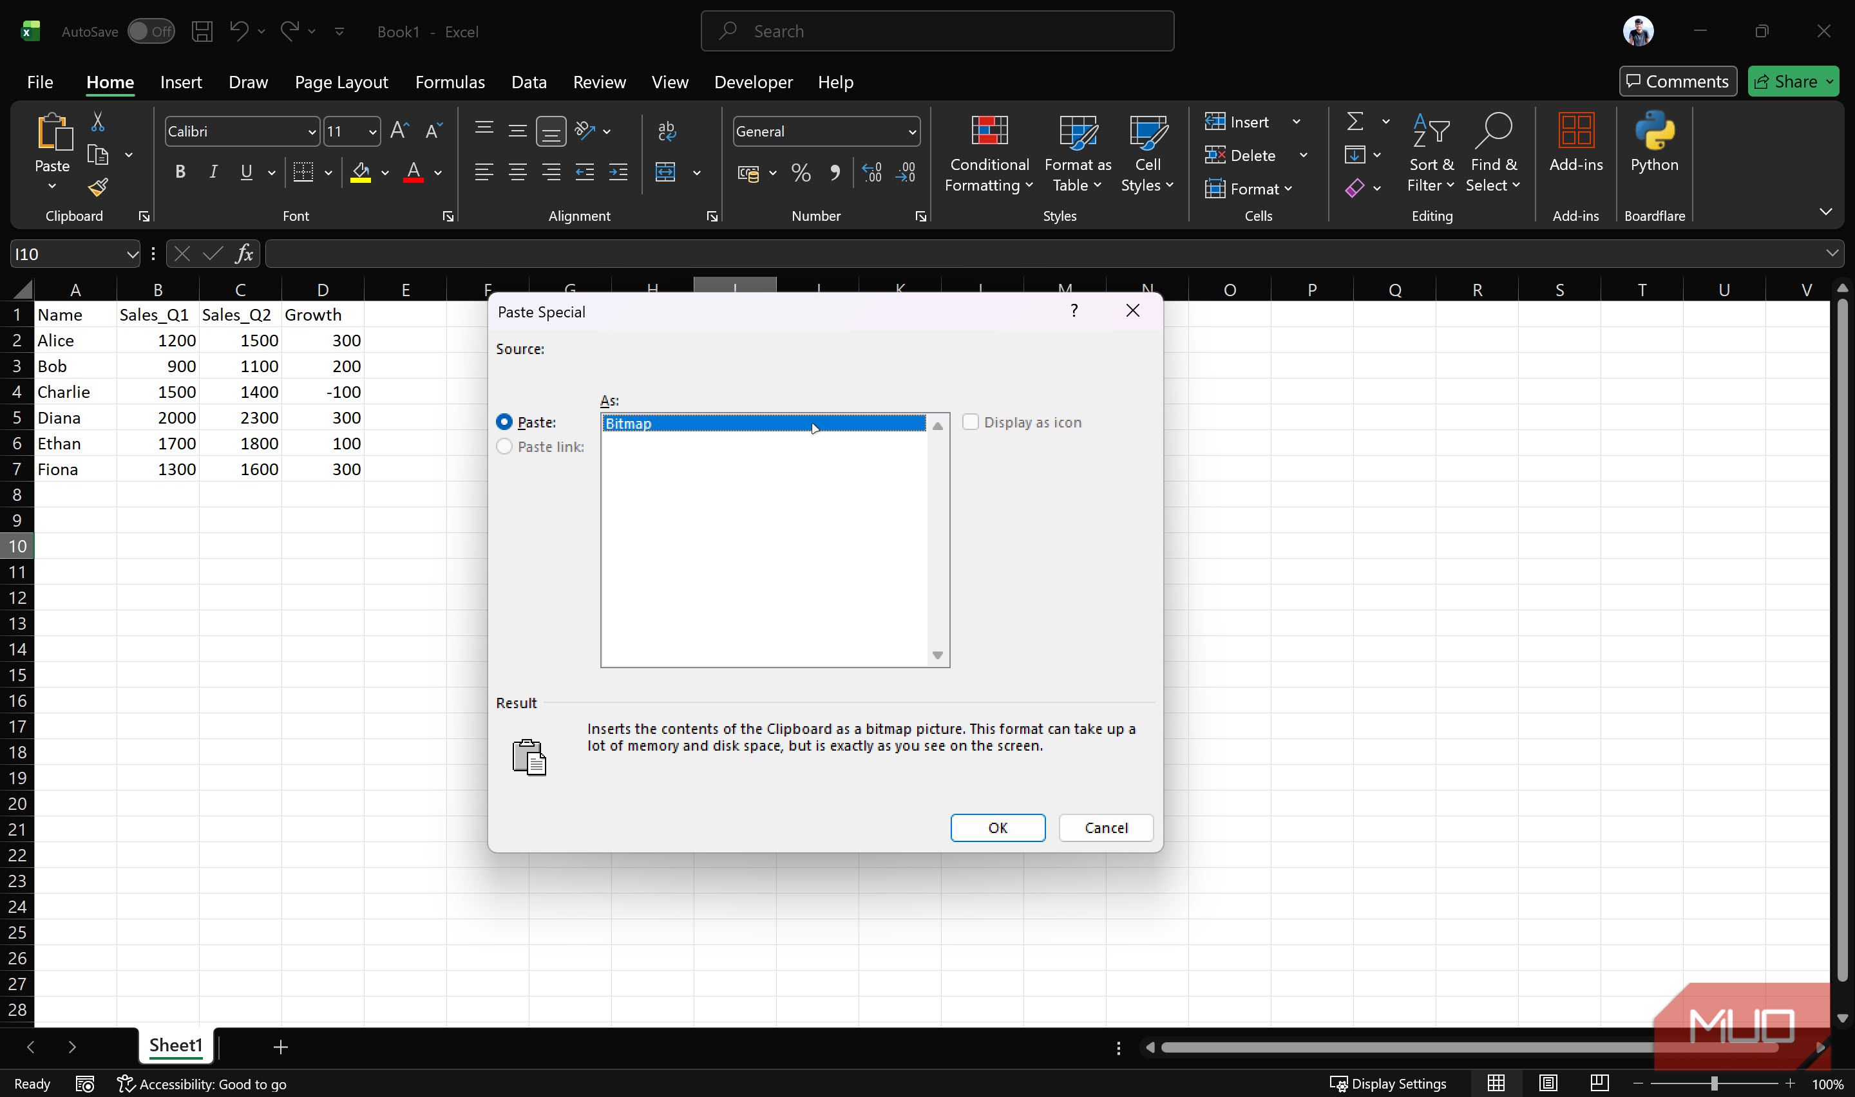Click Increase Font Size icon
This screenshot has width=1855, height=1097.
point(399,131)
